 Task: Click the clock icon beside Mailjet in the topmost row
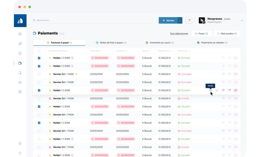tap(72, 58)
